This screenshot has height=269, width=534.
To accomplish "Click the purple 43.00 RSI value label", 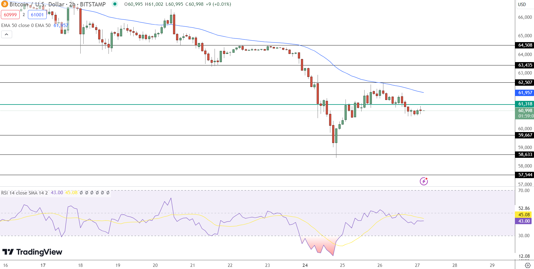I will 524,221.
